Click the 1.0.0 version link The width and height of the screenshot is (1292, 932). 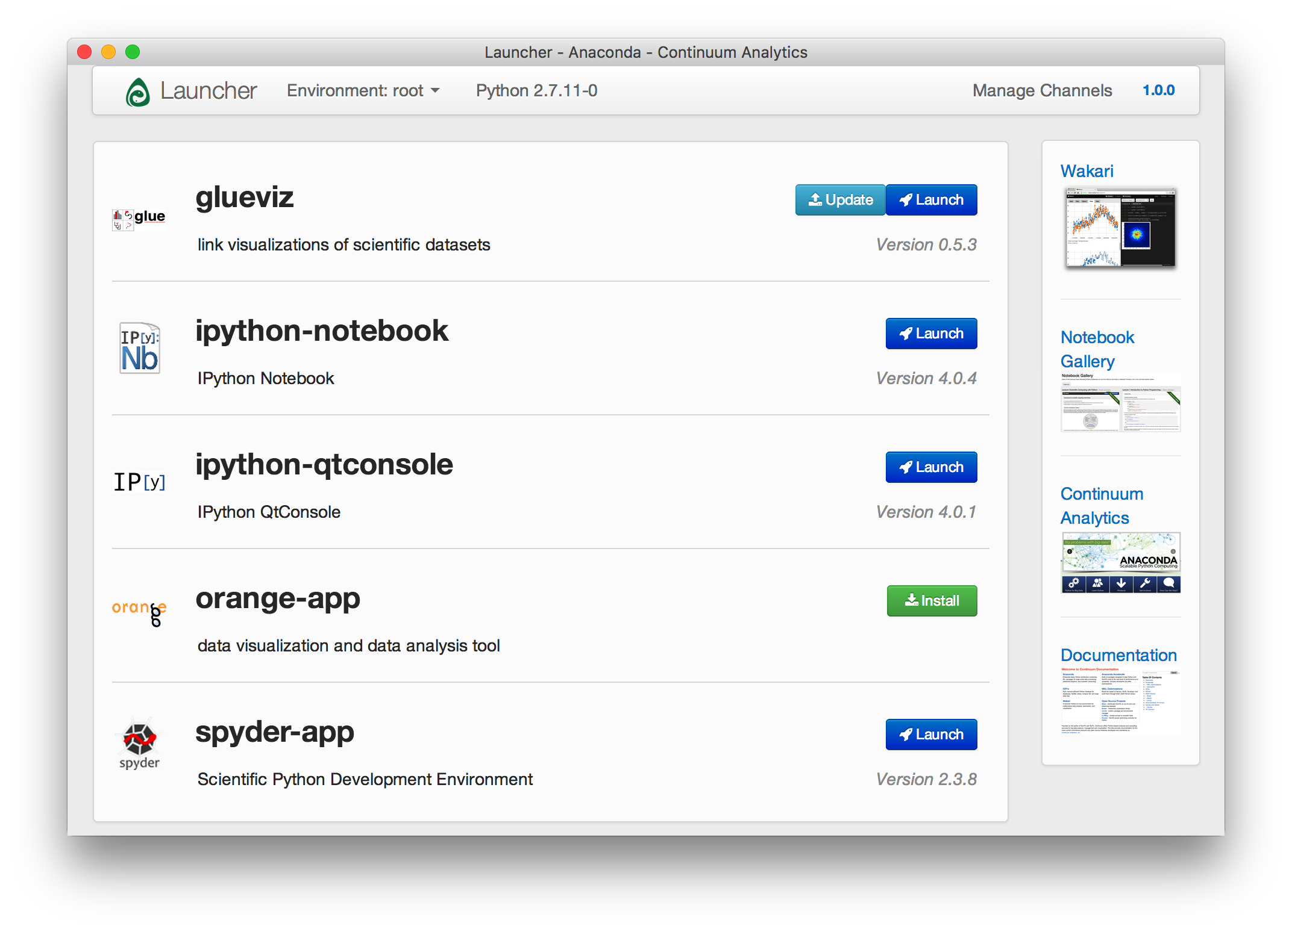coord(1158,90)
